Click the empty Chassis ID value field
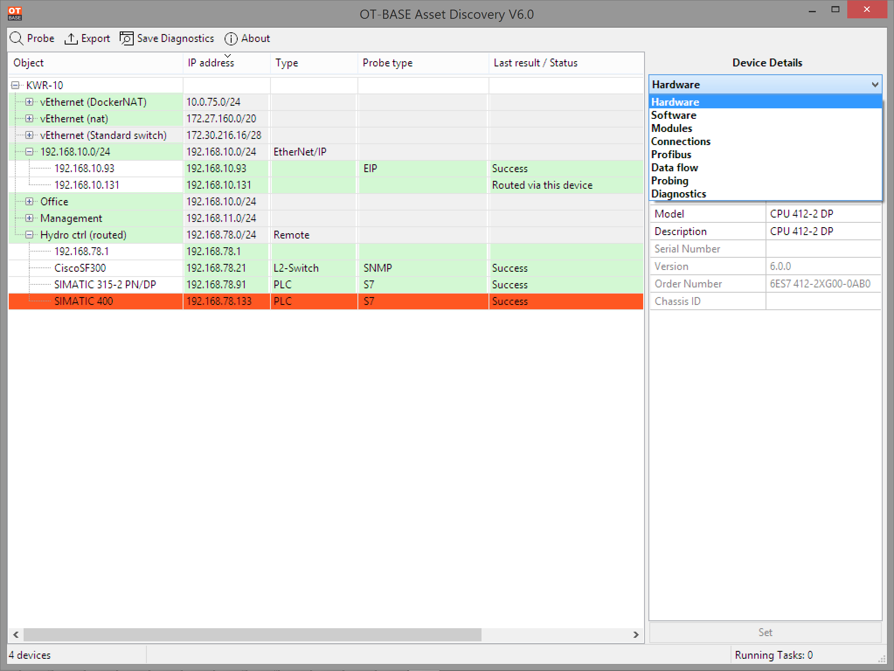The image size is (894, 671). click(823, 301)
